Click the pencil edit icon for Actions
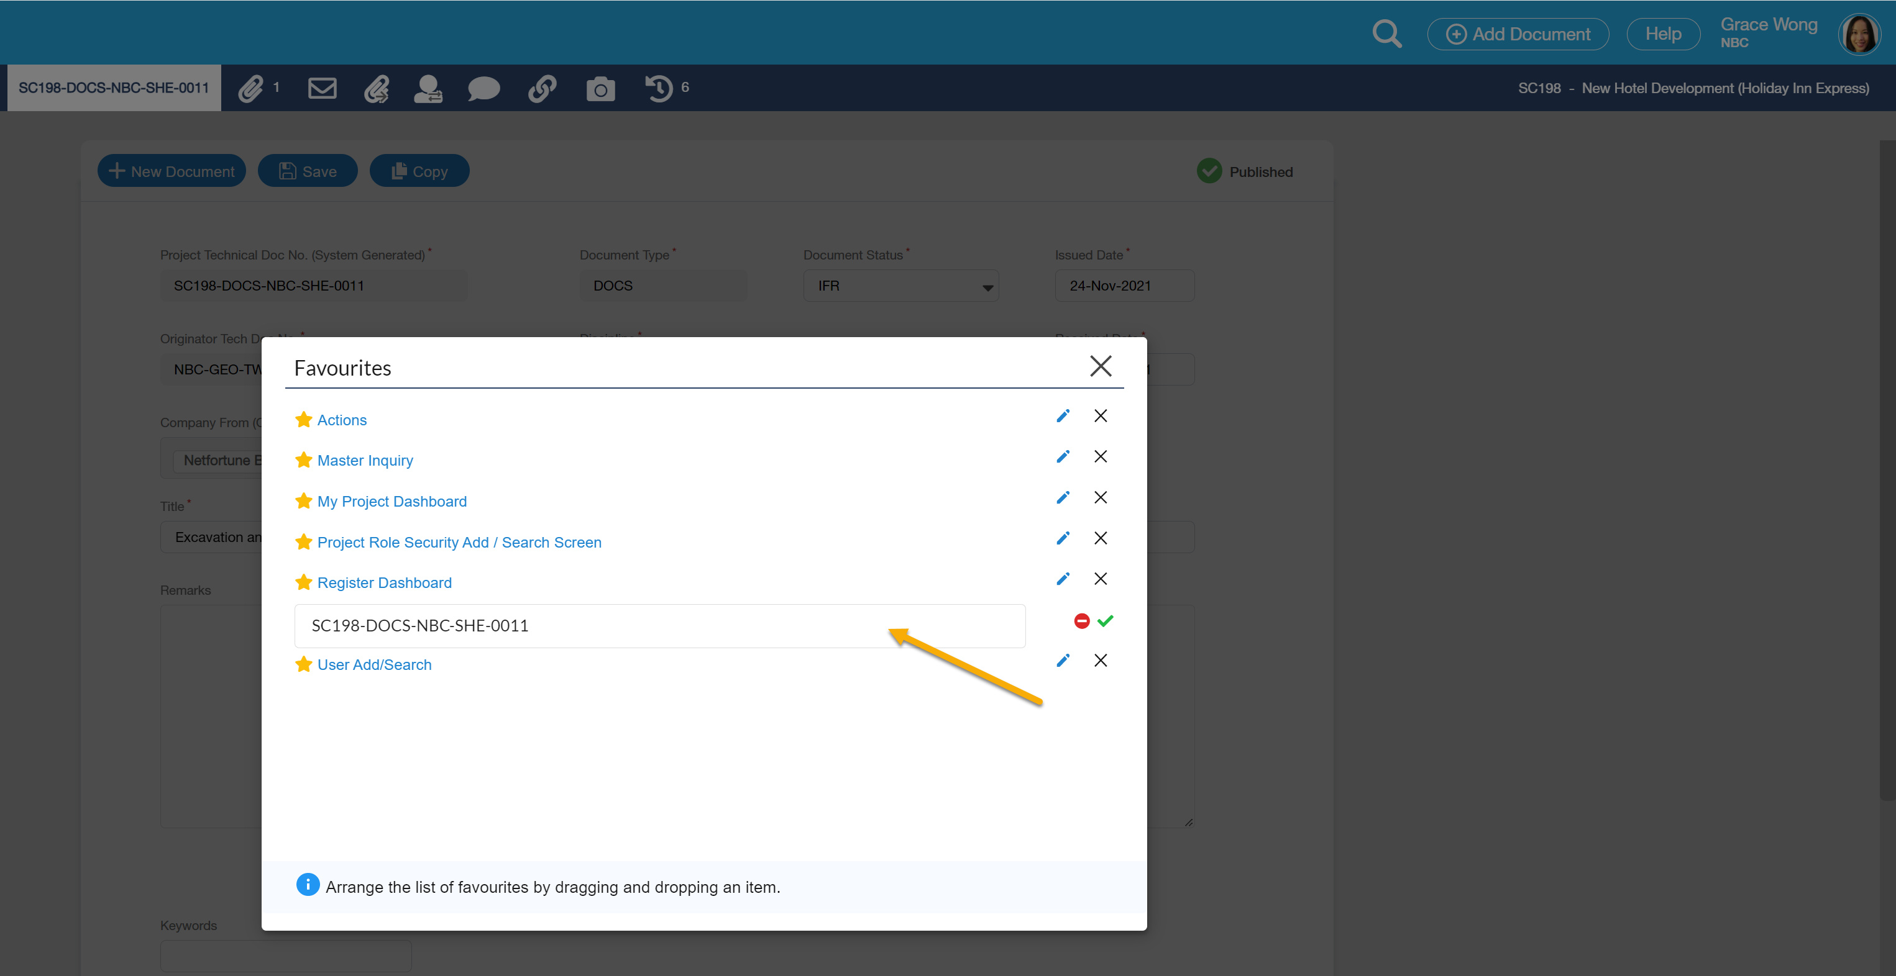The height and width of the screenshot is (976, 1896). (x=1063, y=416)
